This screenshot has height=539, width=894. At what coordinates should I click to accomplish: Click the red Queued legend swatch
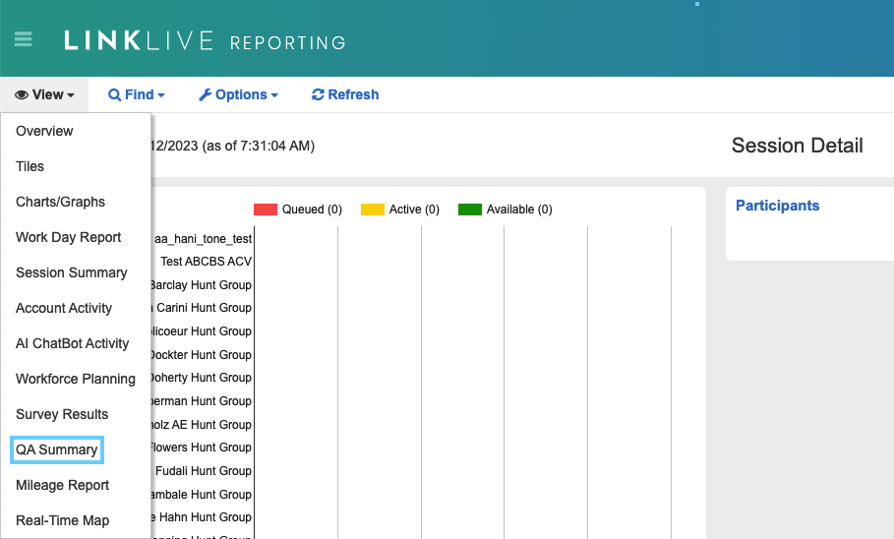click(266, 210)
